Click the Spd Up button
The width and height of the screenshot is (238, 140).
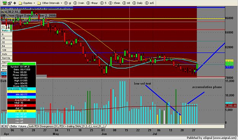[6, 58]
